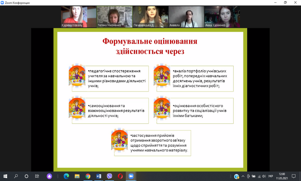Click text 'аналіз портфоліо учнівських'

200,71
